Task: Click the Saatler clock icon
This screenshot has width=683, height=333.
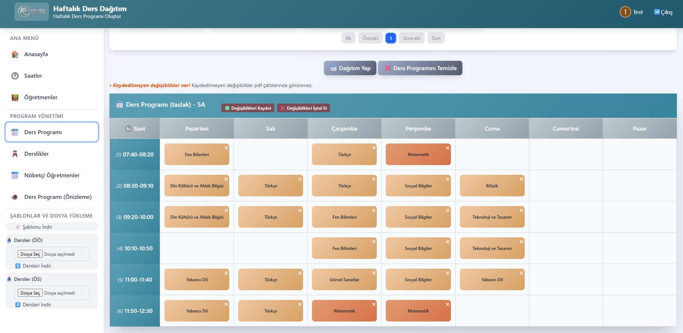Action: pos(15,76)
